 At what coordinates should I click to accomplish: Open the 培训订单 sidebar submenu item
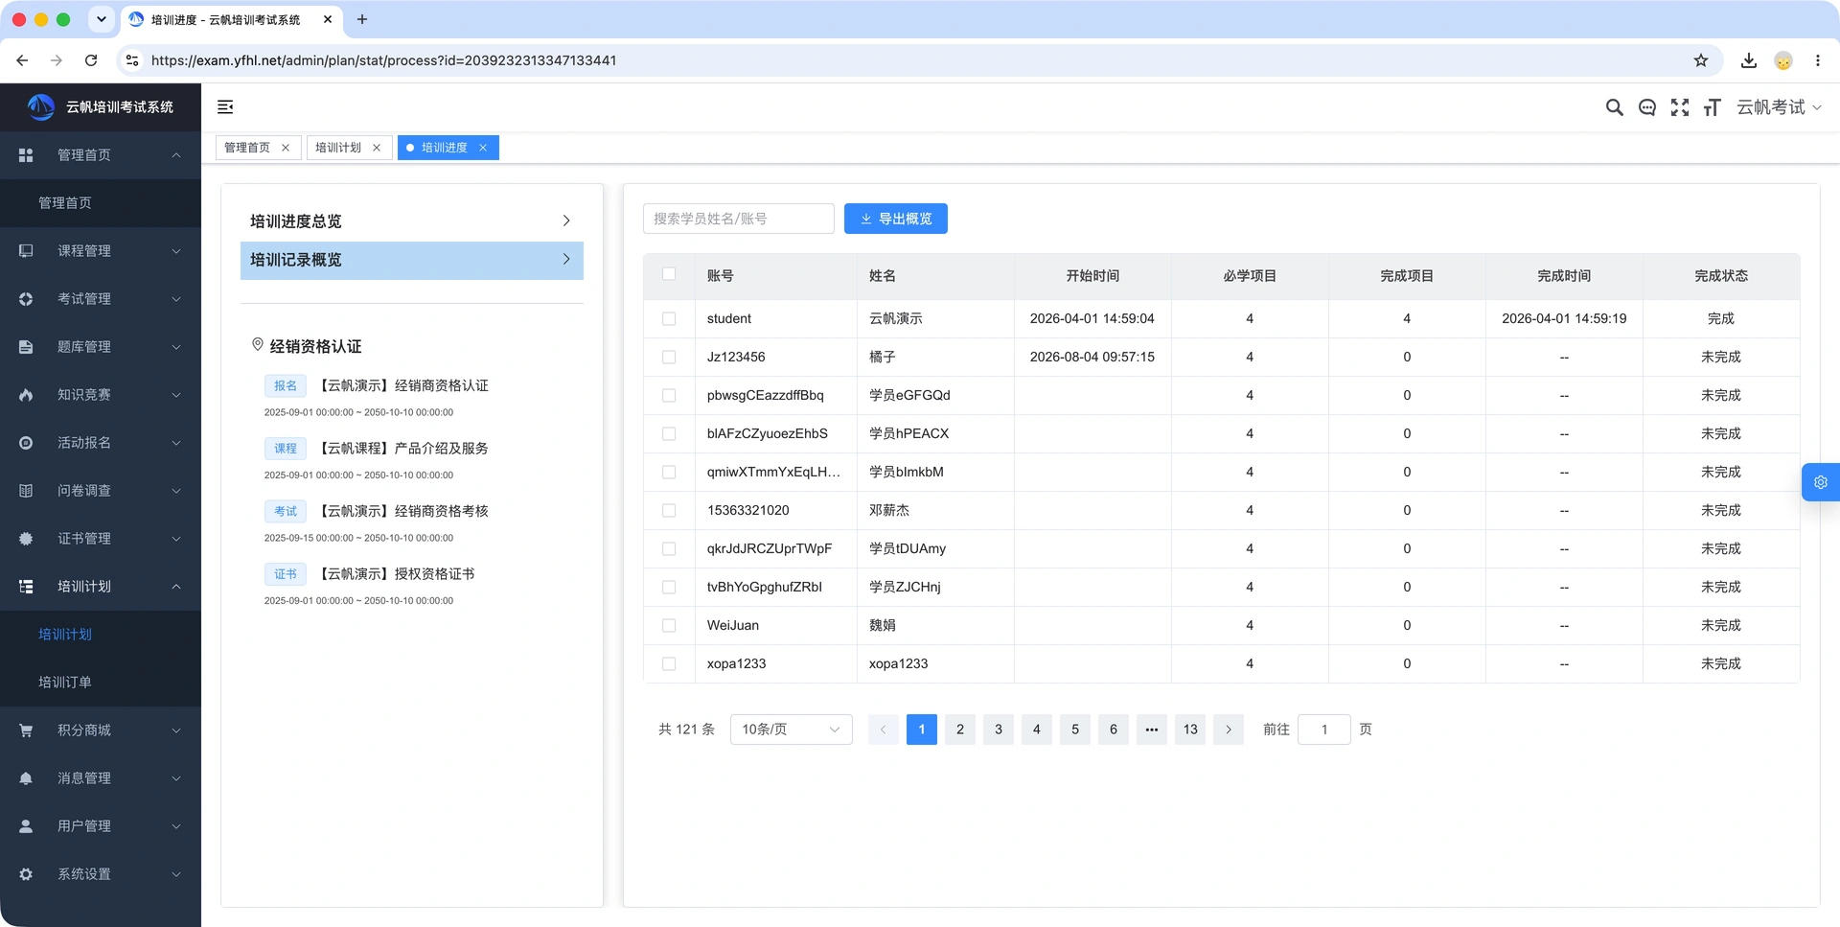click(x=101, y=683)
